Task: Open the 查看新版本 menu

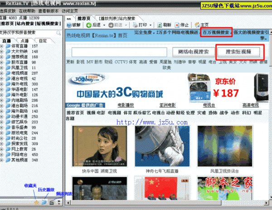Action: click(49, 11)
